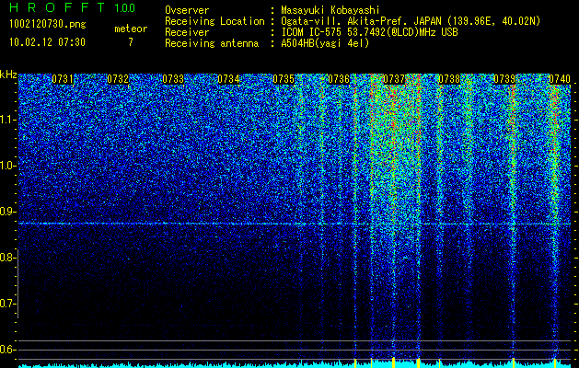This screenshot has height=368, width=579.
Task: Click the 0739 time marker
Action: [504, 79]
